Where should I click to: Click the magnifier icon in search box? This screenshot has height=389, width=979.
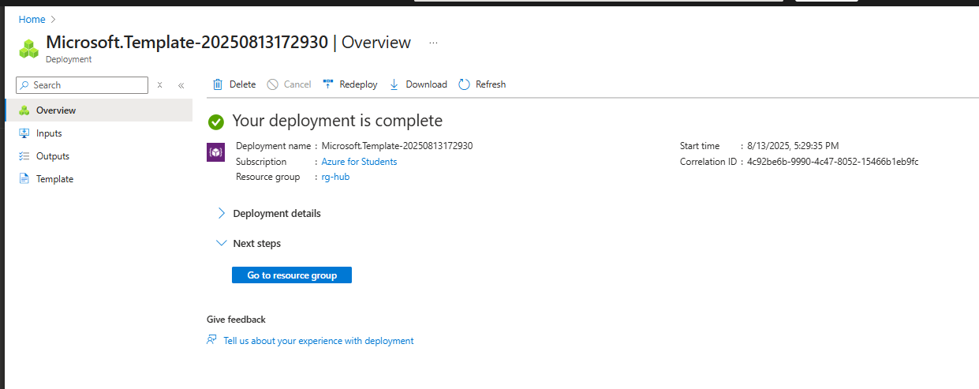pyautogui.click(x=25, y=85)
